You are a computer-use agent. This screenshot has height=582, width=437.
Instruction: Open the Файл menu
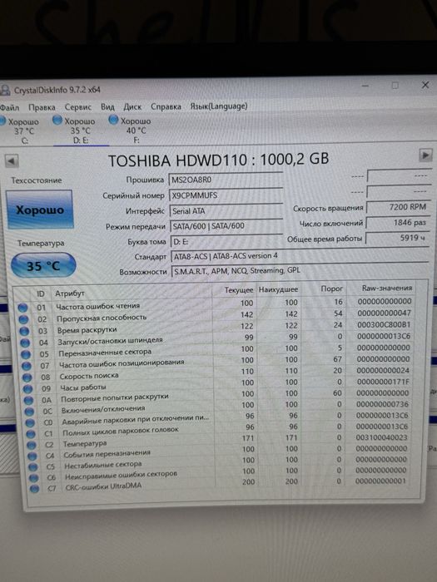(9, 107)
